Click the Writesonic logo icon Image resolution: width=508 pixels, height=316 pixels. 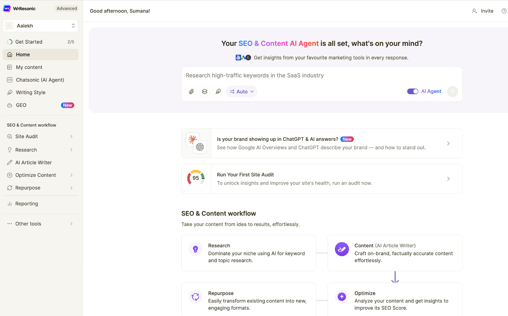(x=7, y=9)
